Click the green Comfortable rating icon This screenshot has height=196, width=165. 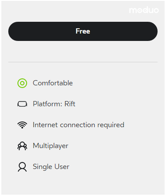click(x=22, y=83)
